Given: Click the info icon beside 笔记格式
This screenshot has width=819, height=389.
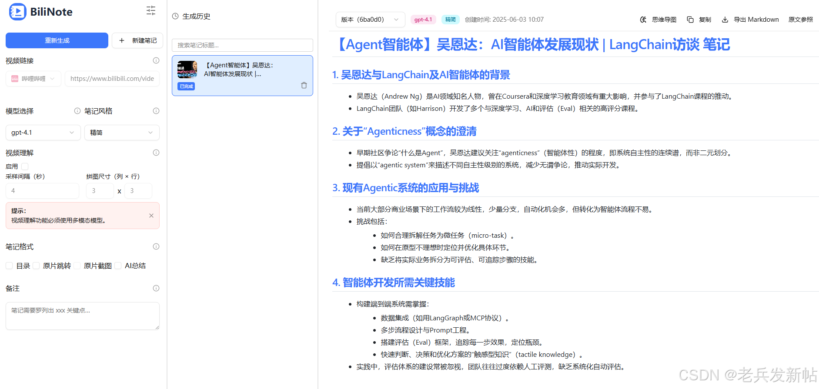Looking at the screenshot, I should click(156, 246).
